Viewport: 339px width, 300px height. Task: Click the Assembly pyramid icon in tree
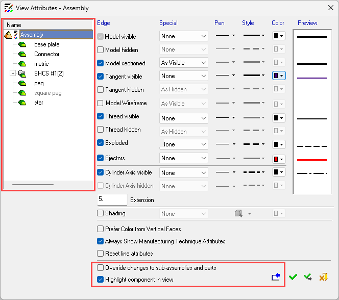click(8, 35)
